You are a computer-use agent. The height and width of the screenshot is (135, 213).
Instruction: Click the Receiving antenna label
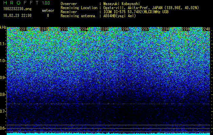point(78,16)
